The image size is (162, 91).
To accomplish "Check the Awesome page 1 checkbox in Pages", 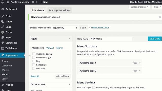I will 34,57.
